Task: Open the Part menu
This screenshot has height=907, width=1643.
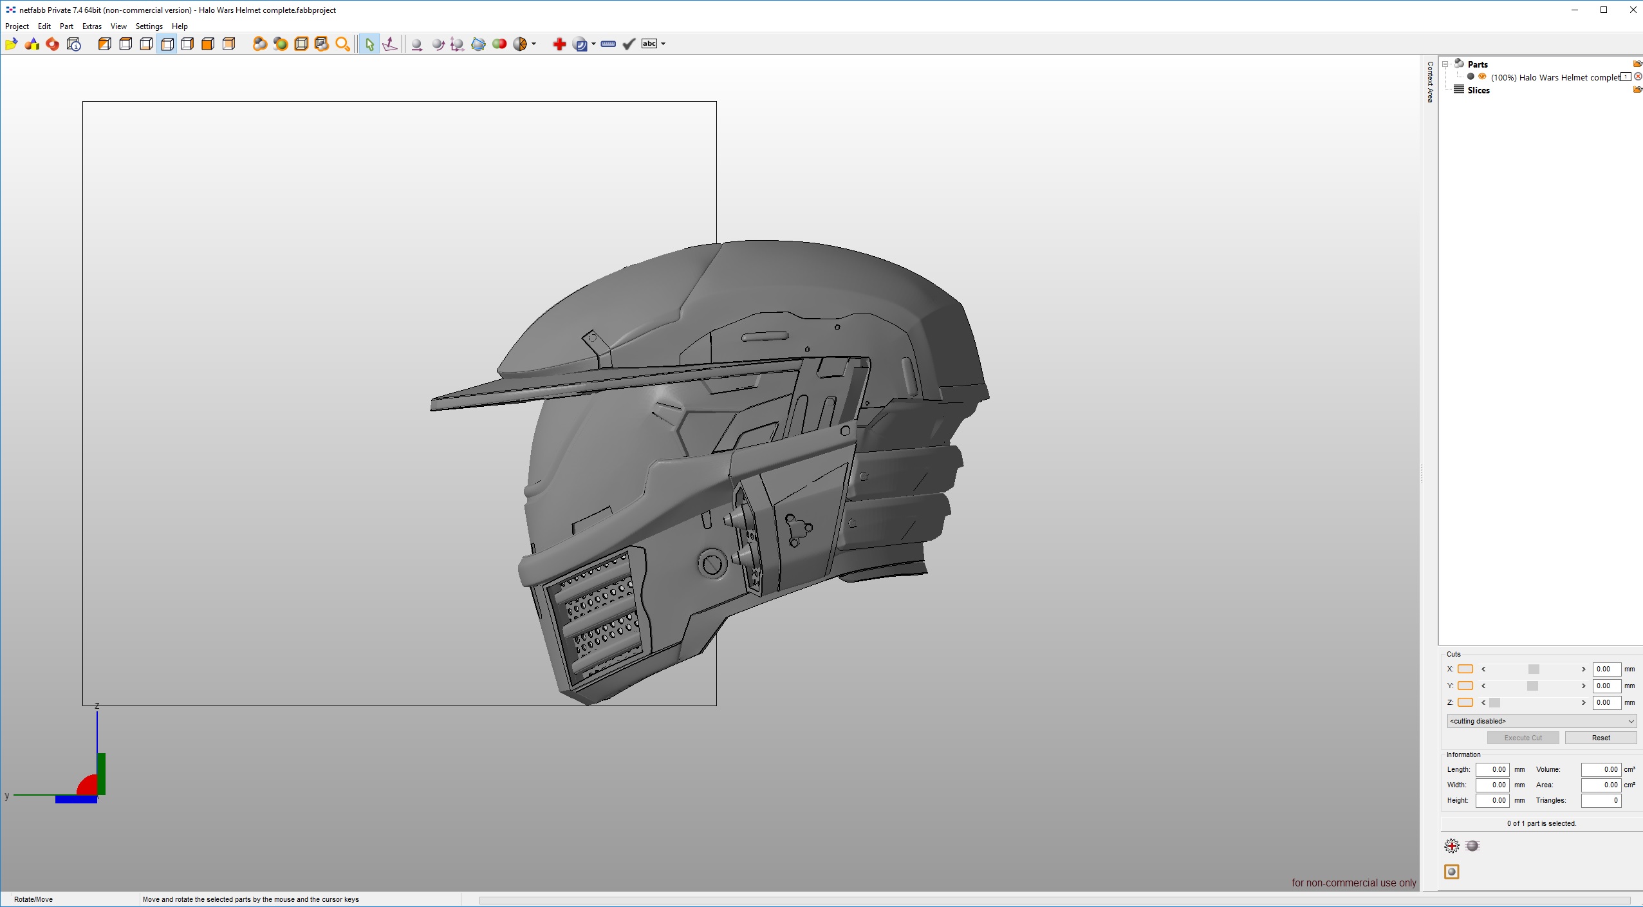Action: point(66,26)
